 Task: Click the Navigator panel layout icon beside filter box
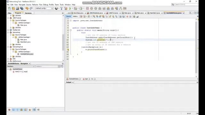click(62, 66)
